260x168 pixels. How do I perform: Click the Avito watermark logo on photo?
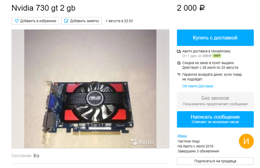point(142,142)
